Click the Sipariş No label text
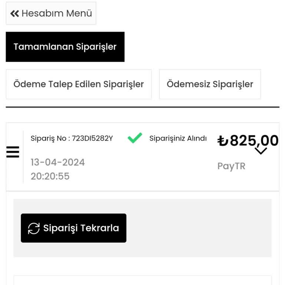This screenshot has height=285, width=285. click(48, 138)
